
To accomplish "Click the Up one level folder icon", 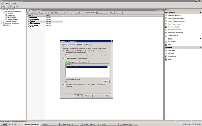I will [x=8, y=7].
